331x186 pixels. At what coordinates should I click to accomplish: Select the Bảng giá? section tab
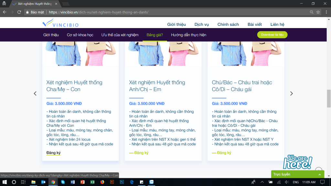(155, 35)
